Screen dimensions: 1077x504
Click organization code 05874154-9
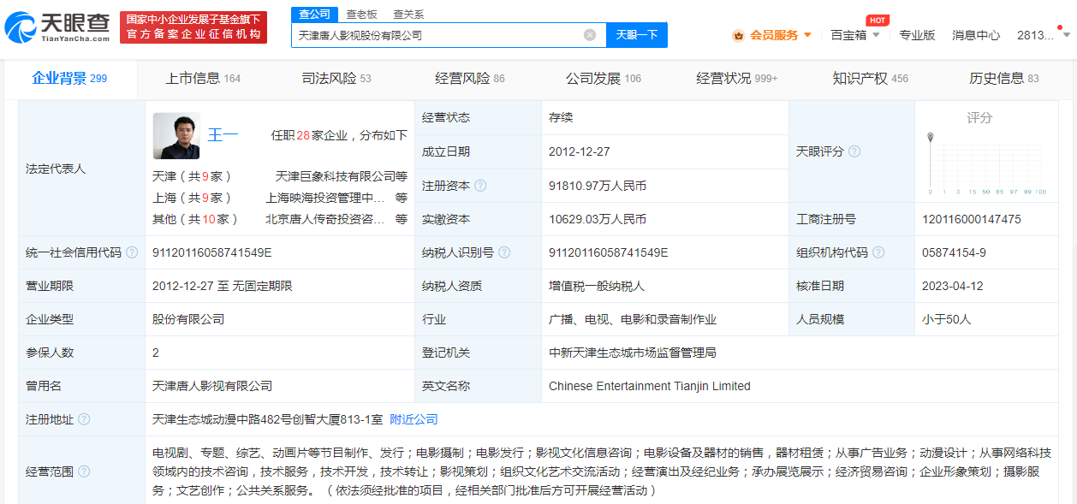(954, 252)
